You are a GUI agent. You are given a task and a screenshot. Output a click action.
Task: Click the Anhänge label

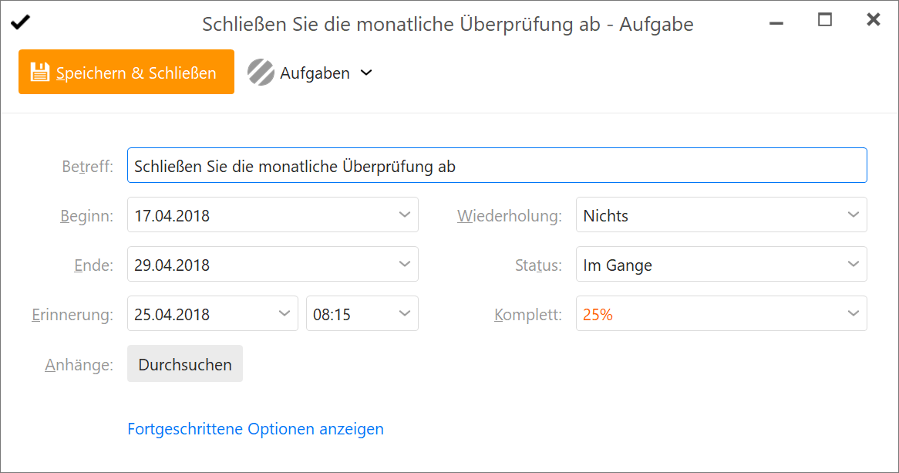79,365
